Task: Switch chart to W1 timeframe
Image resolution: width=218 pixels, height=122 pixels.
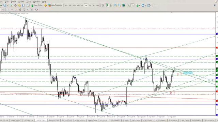Action: pyautogui.click(x=94, y=5)
